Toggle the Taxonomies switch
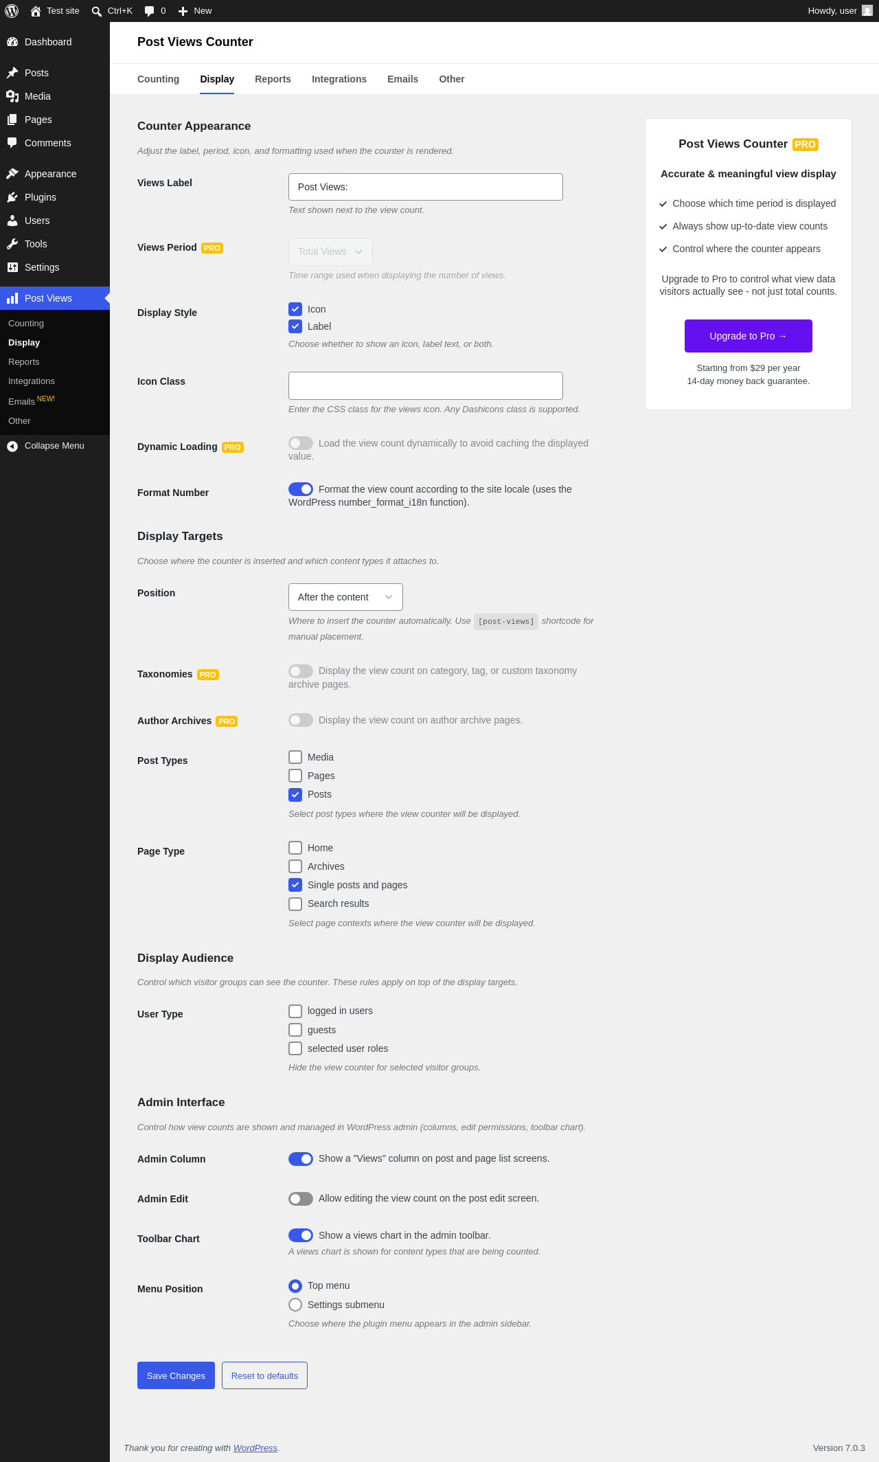The width and height of the screenshot is (879, 1462). (x=301, y=671)
